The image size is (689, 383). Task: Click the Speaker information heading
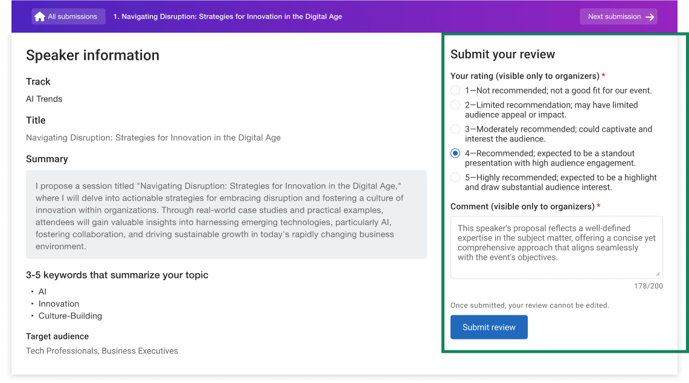[92, 56]
